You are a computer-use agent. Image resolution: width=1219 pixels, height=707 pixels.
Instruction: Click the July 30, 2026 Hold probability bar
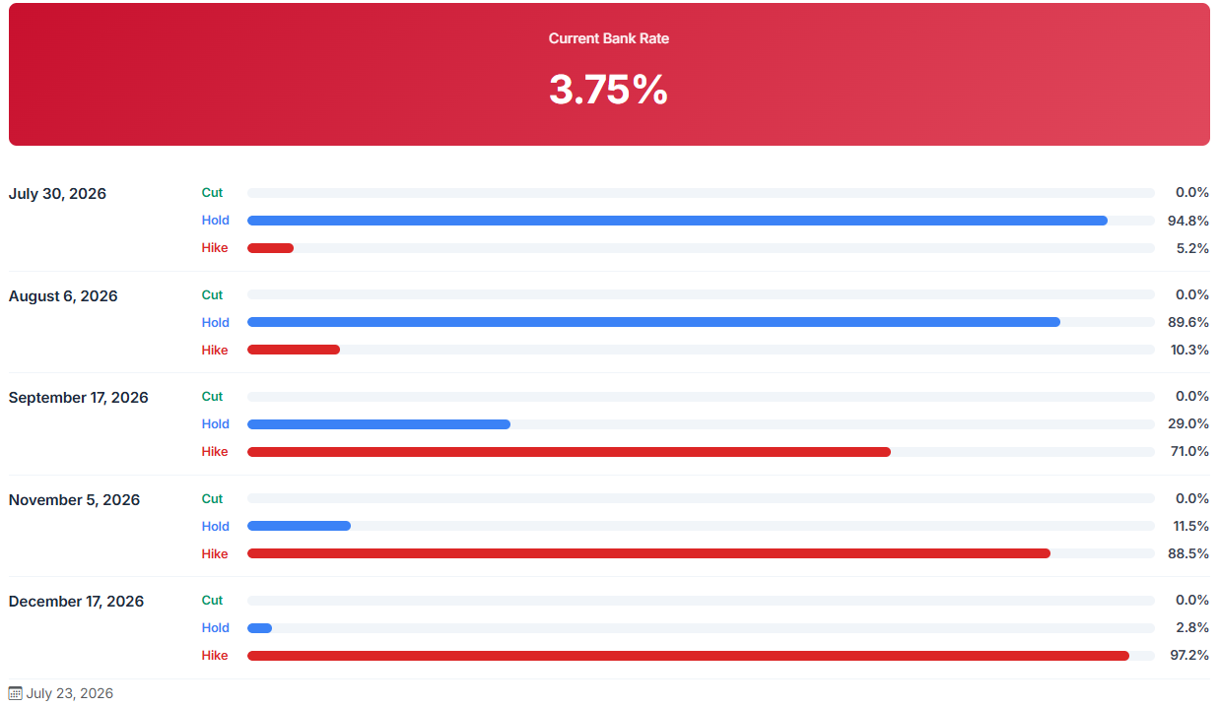pyautogui.click(x=677, y=221)
